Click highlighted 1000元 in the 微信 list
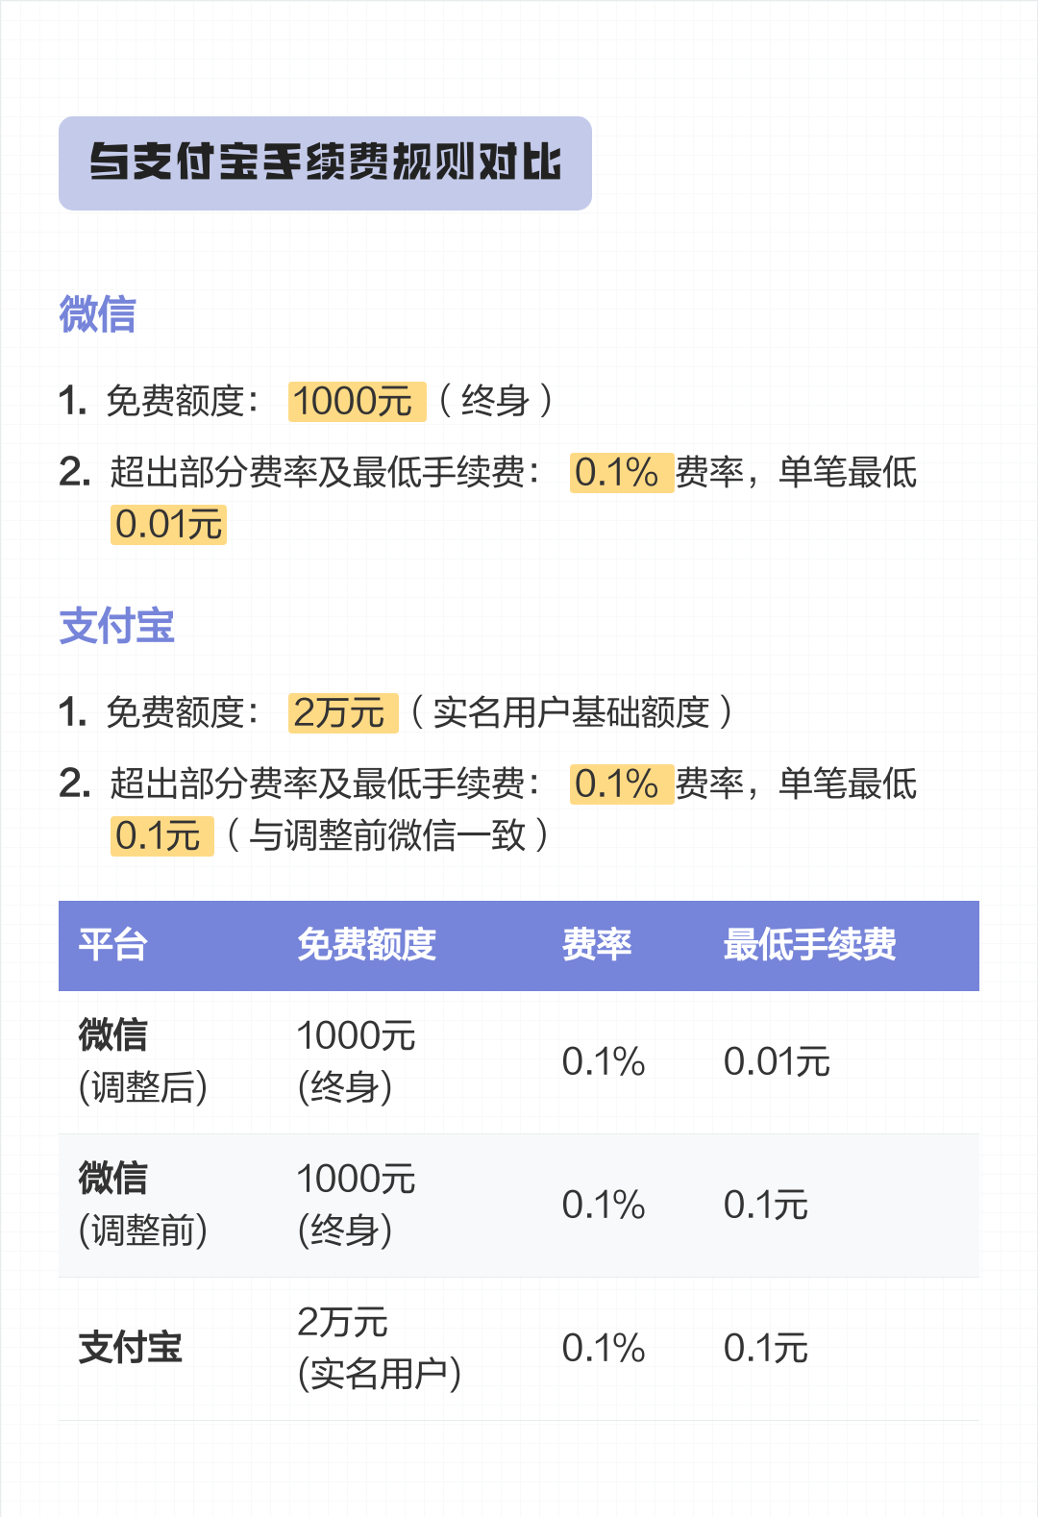Screen dimensions: 1038x1517 (x=356, y=401)
